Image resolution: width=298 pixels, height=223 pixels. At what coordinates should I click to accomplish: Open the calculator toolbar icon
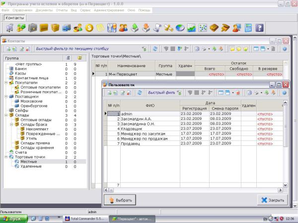(x=248, y=28)
